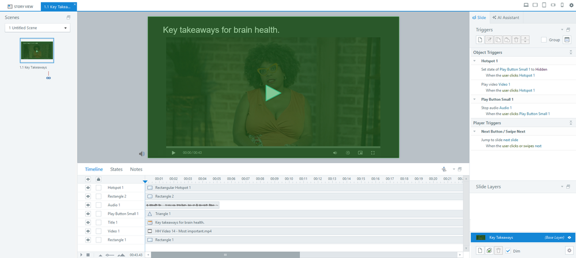Zoom in the timeline (large mountain icon)

122,255
